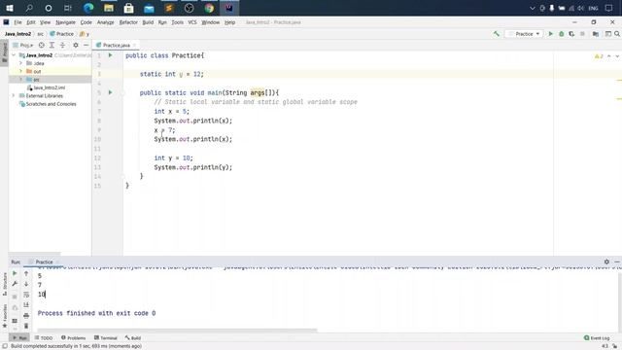Open the Refactor menu
This screenshot has width=622, height=350.
pos(128,22)
